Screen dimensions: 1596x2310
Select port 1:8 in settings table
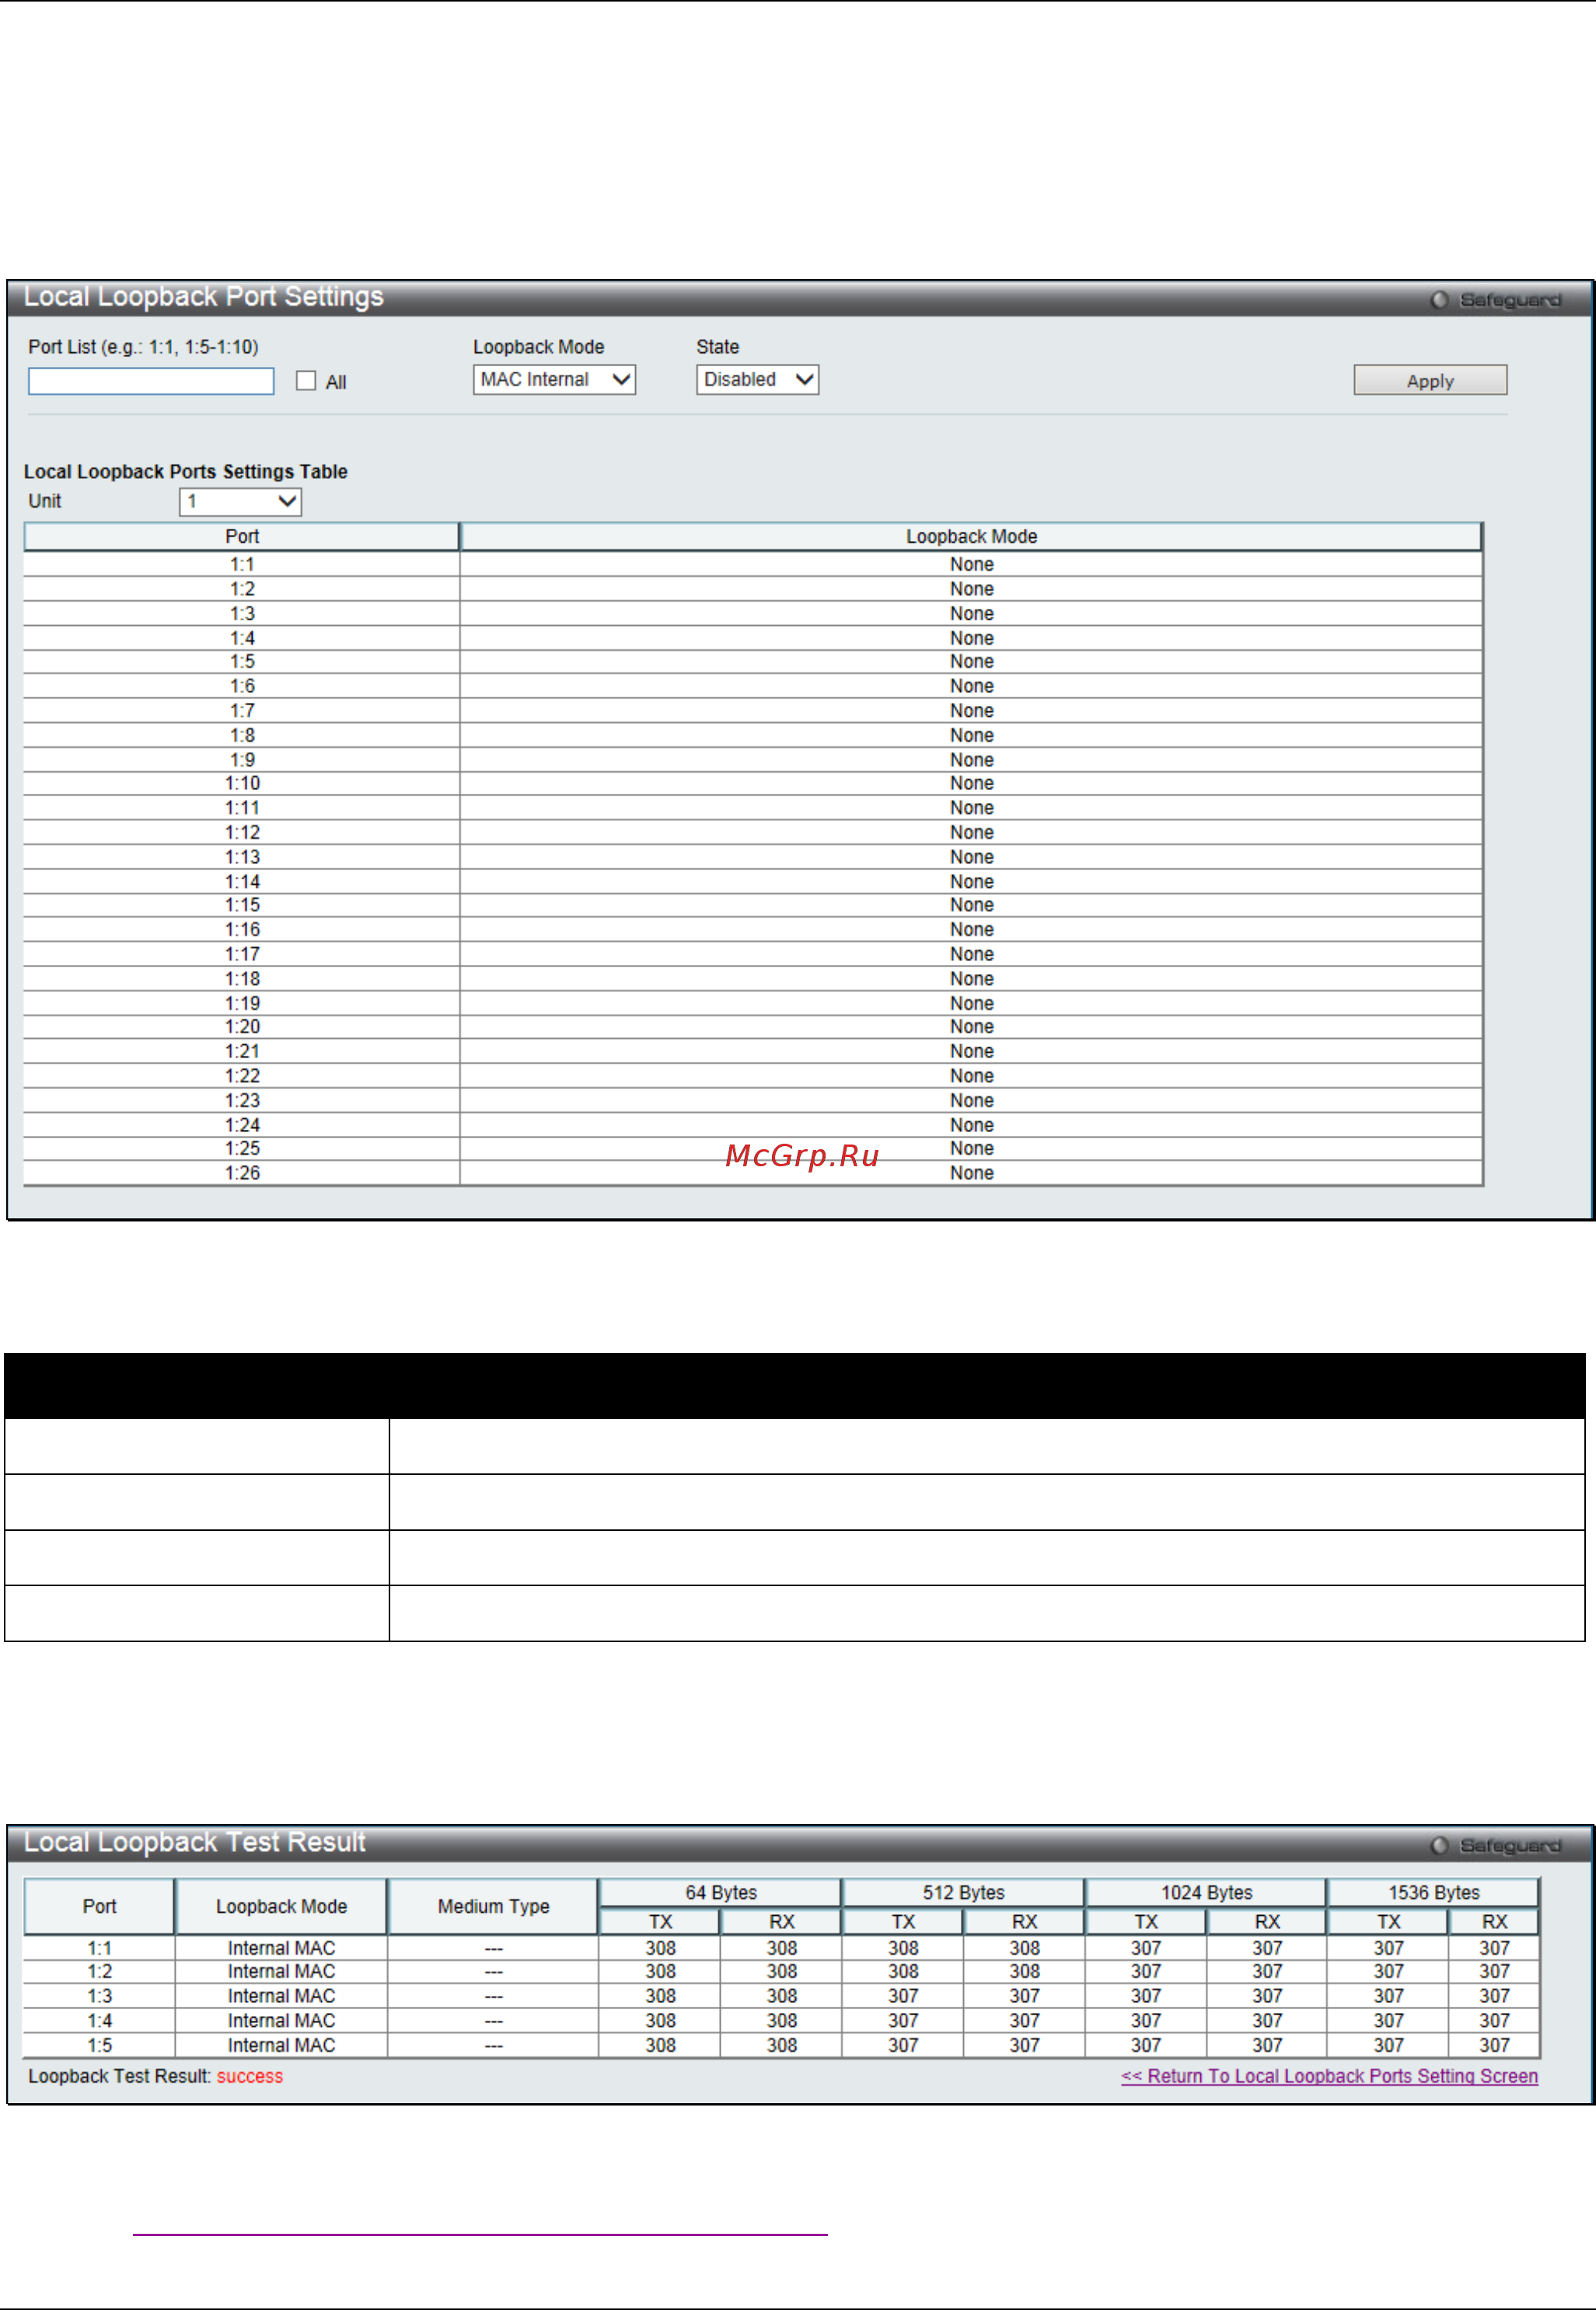[x=242, y=735]
